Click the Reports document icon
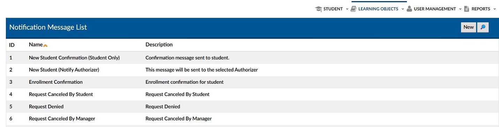Screen dimensions: 499x127 pyautogui.click(x=467, y=9)
